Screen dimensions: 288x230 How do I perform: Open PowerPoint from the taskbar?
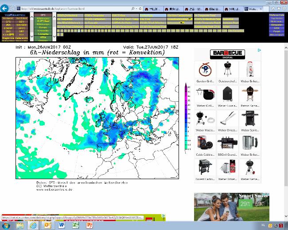pyautogui.click(x=90, y=225)
